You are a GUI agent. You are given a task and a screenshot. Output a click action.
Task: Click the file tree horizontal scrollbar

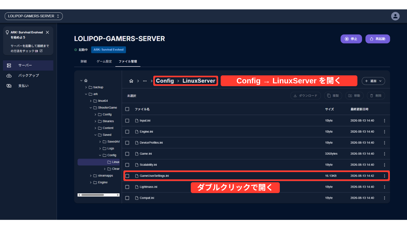(x=99, y=195)
